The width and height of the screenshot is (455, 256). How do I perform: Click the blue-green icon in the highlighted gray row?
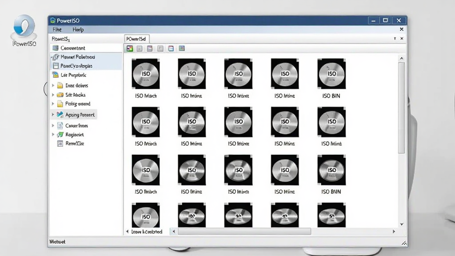tap(60, 114)
